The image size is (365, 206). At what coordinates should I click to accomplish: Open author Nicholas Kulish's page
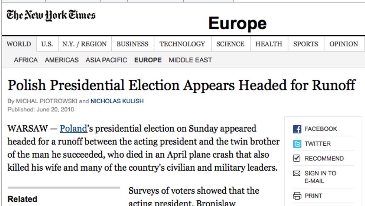[x=117, y=101]
